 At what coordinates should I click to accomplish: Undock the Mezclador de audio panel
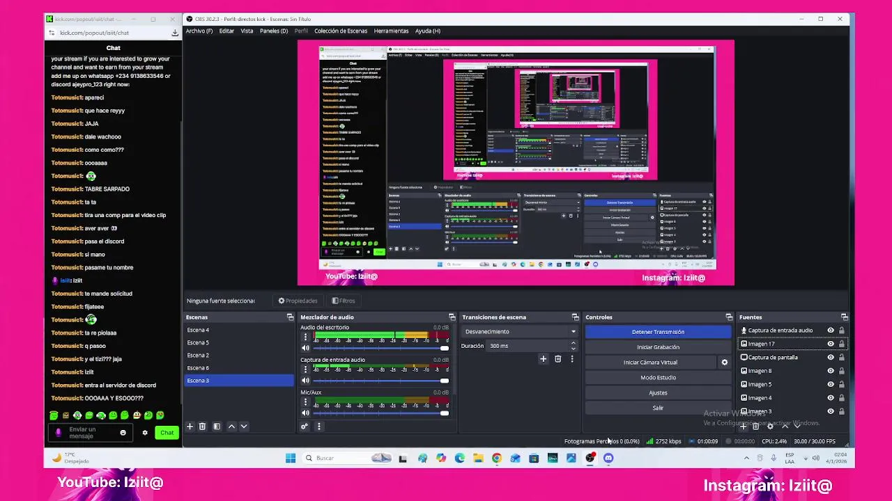coord(452,317)
